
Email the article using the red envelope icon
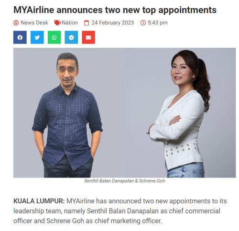point(88,37)
